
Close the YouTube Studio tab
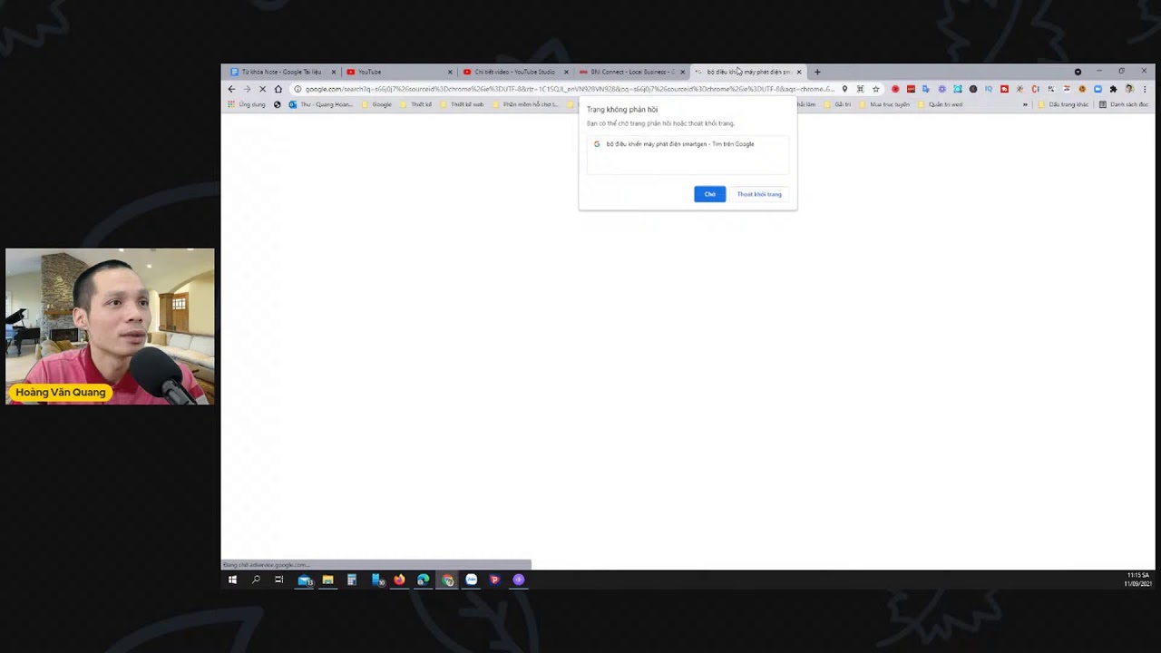[x=566, y=72]
